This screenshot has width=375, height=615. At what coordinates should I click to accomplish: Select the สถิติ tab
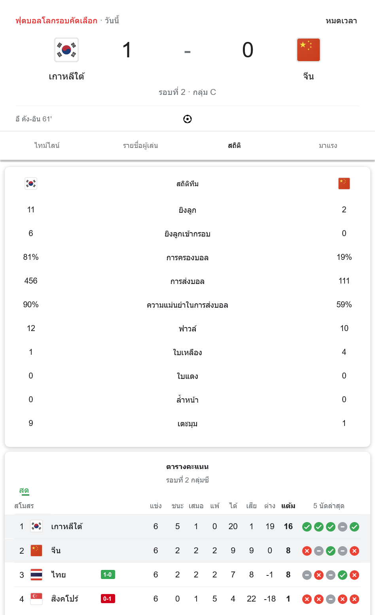[234, 146]
